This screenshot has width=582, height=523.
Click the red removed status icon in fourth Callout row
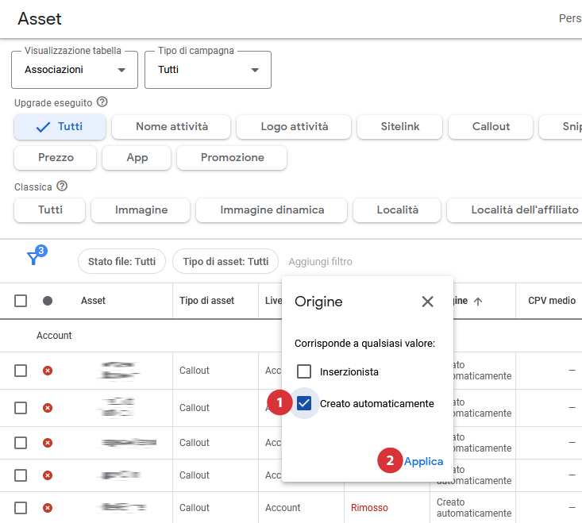pos(48,475)
